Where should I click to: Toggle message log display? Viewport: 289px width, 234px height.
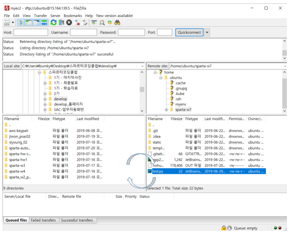coord(21,22)
